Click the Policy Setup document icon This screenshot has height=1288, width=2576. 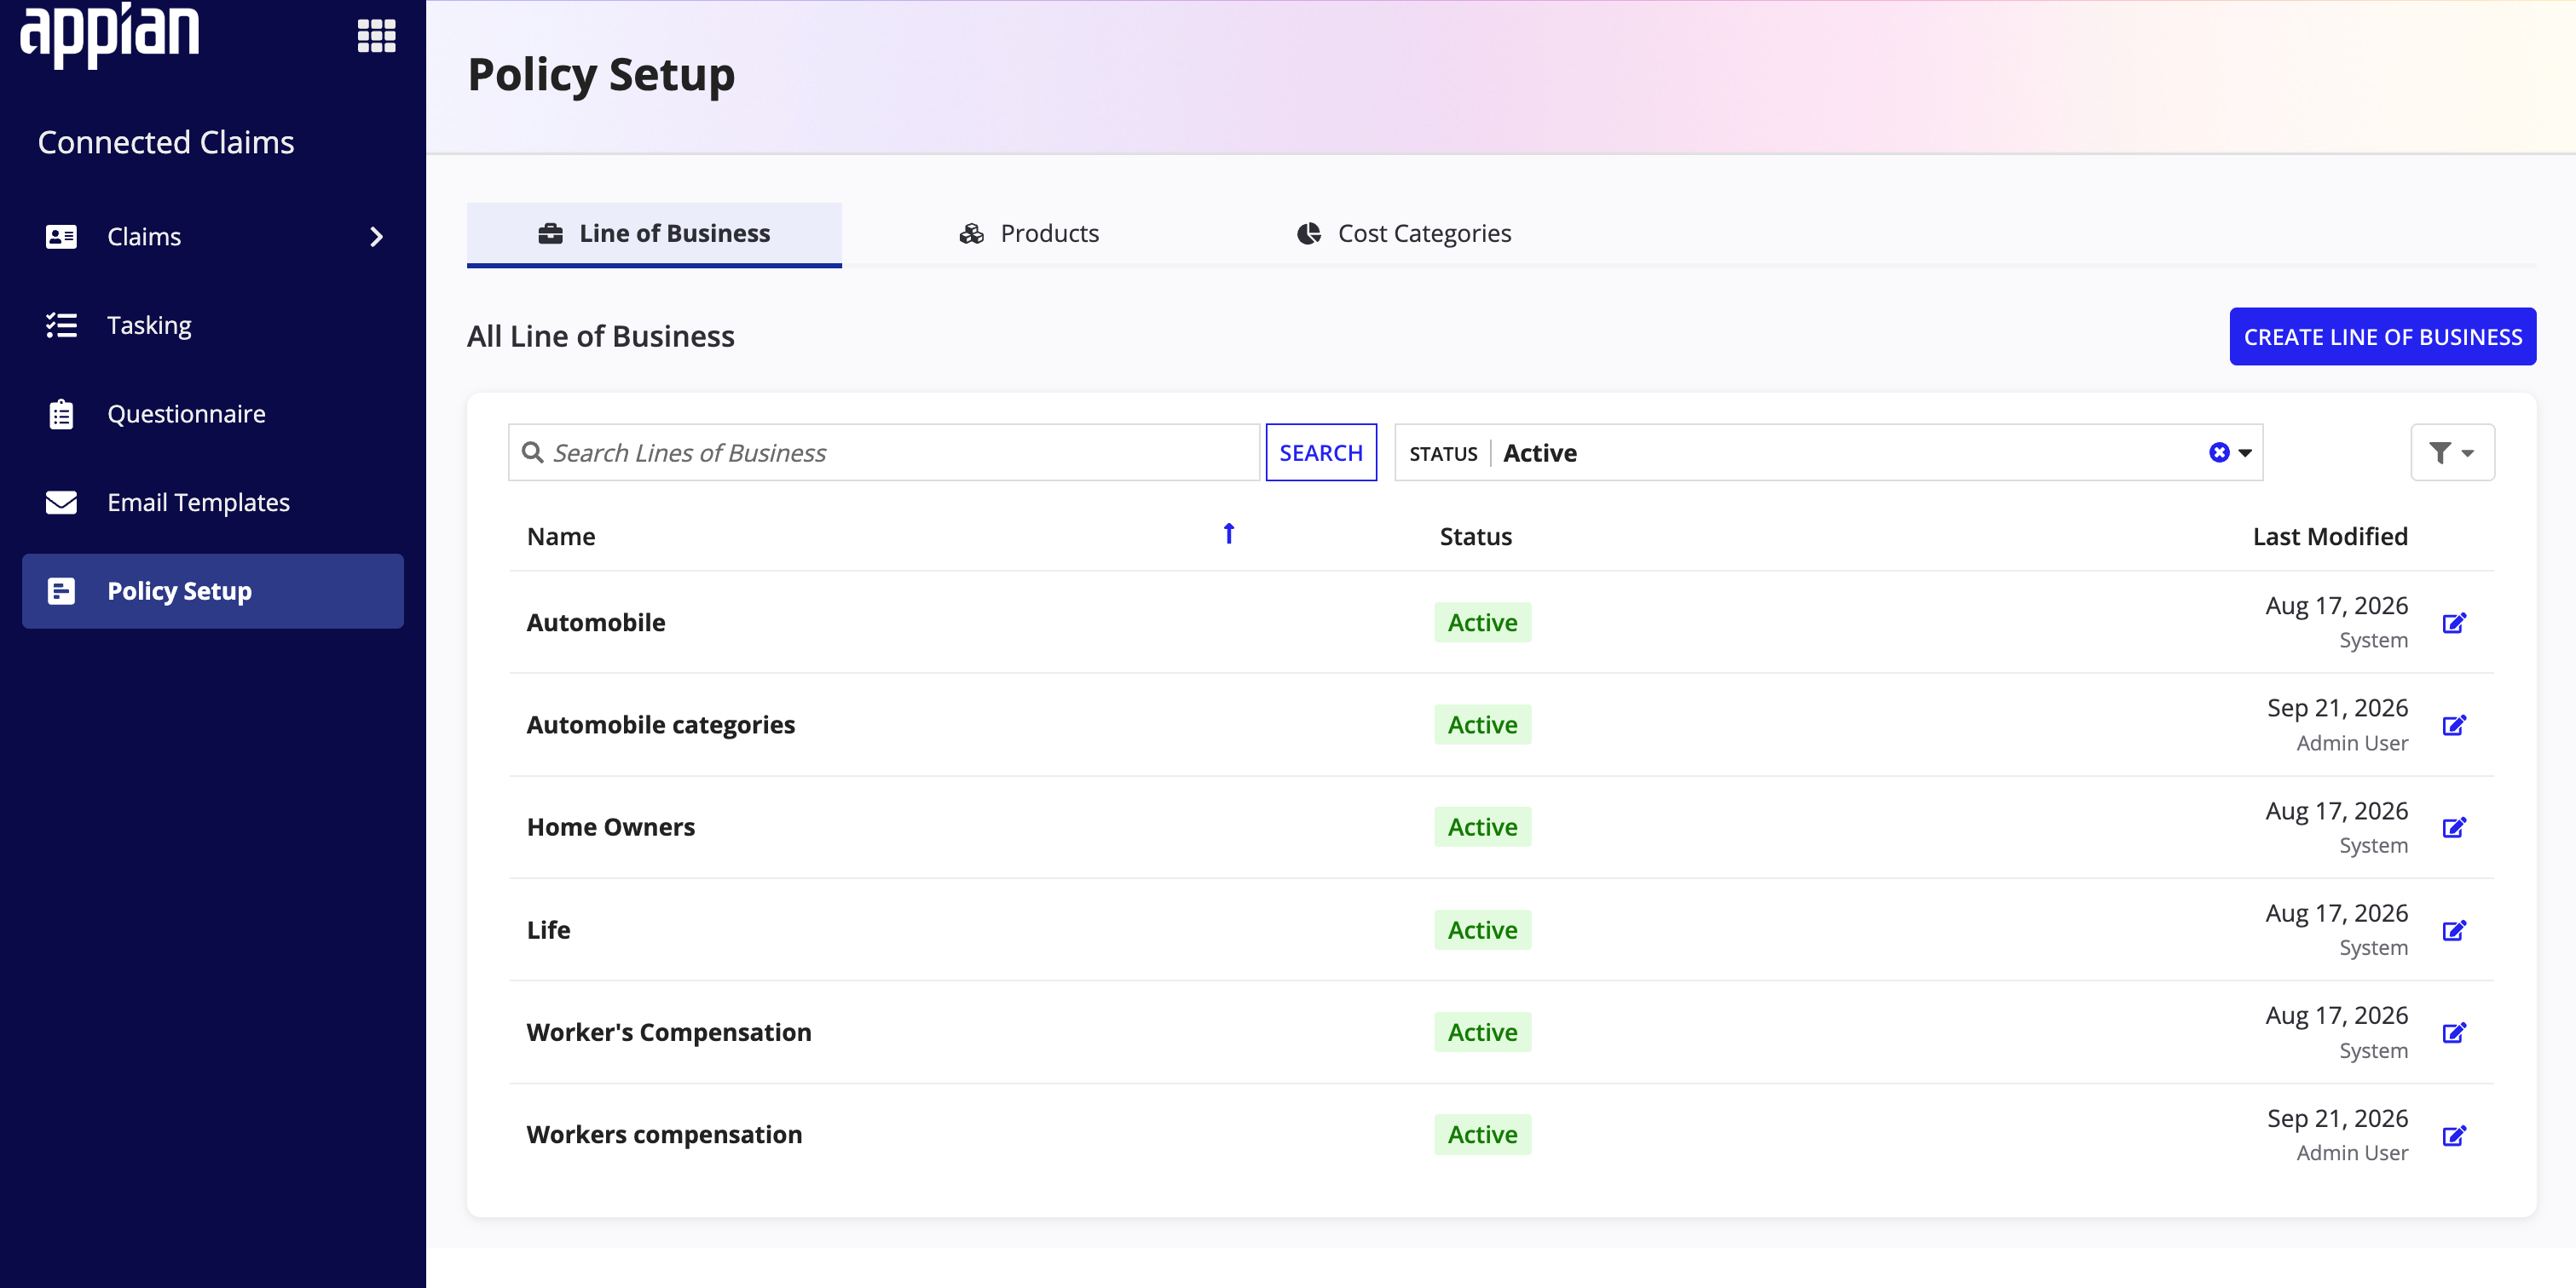pyautogui.click(x=61, y=591)
